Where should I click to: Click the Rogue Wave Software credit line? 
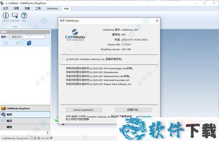(99, 84)
